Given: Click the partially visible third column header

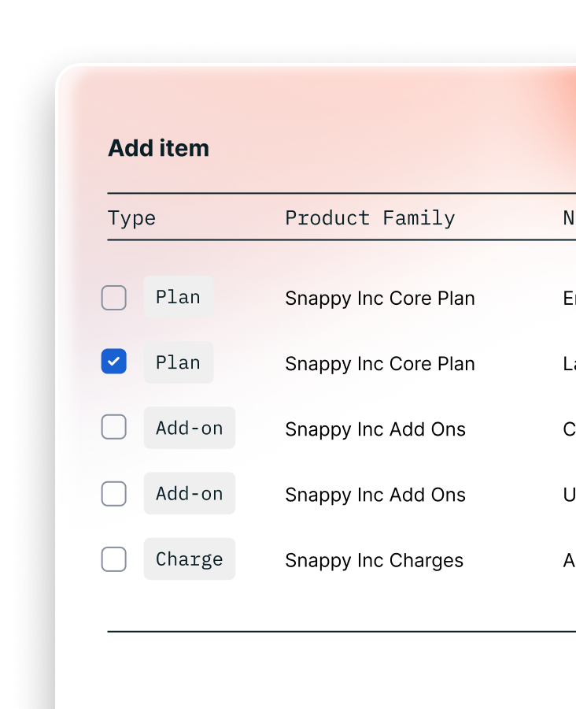Looking at the screenshot, I should 569,217.
